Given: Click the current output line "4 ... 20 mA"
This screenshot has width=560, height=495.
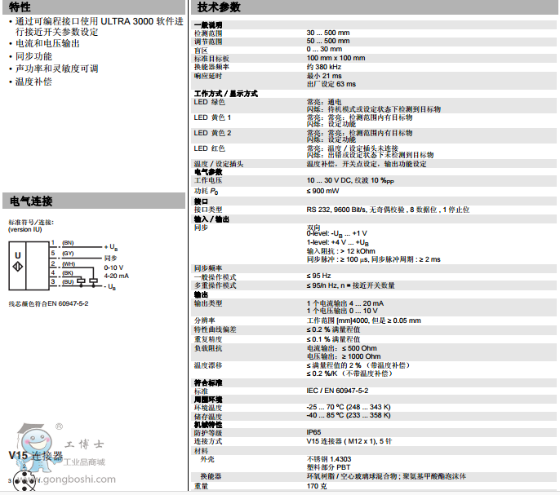Looking at the screenshot, I should [345, 303].
